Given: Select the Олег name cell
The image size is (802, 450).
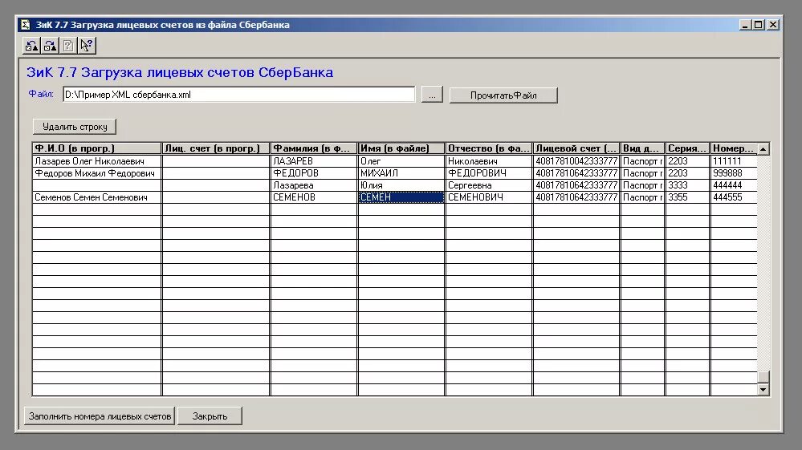Looking at the screenshot, I should coord(401,161).
